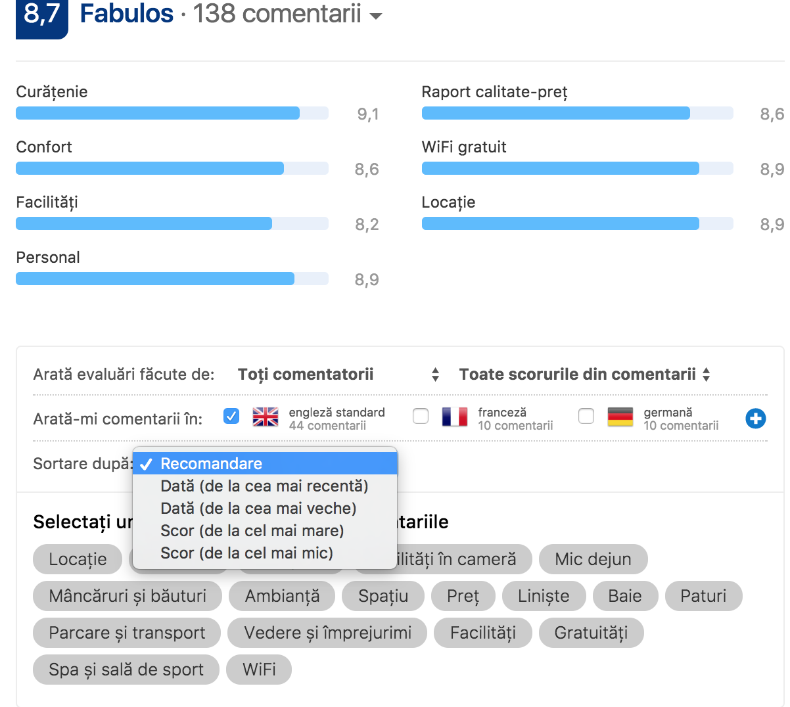This screenshot has height=707, width=790.
Task: Click the blue plus icon for more languages
Action: pos(755,418)
